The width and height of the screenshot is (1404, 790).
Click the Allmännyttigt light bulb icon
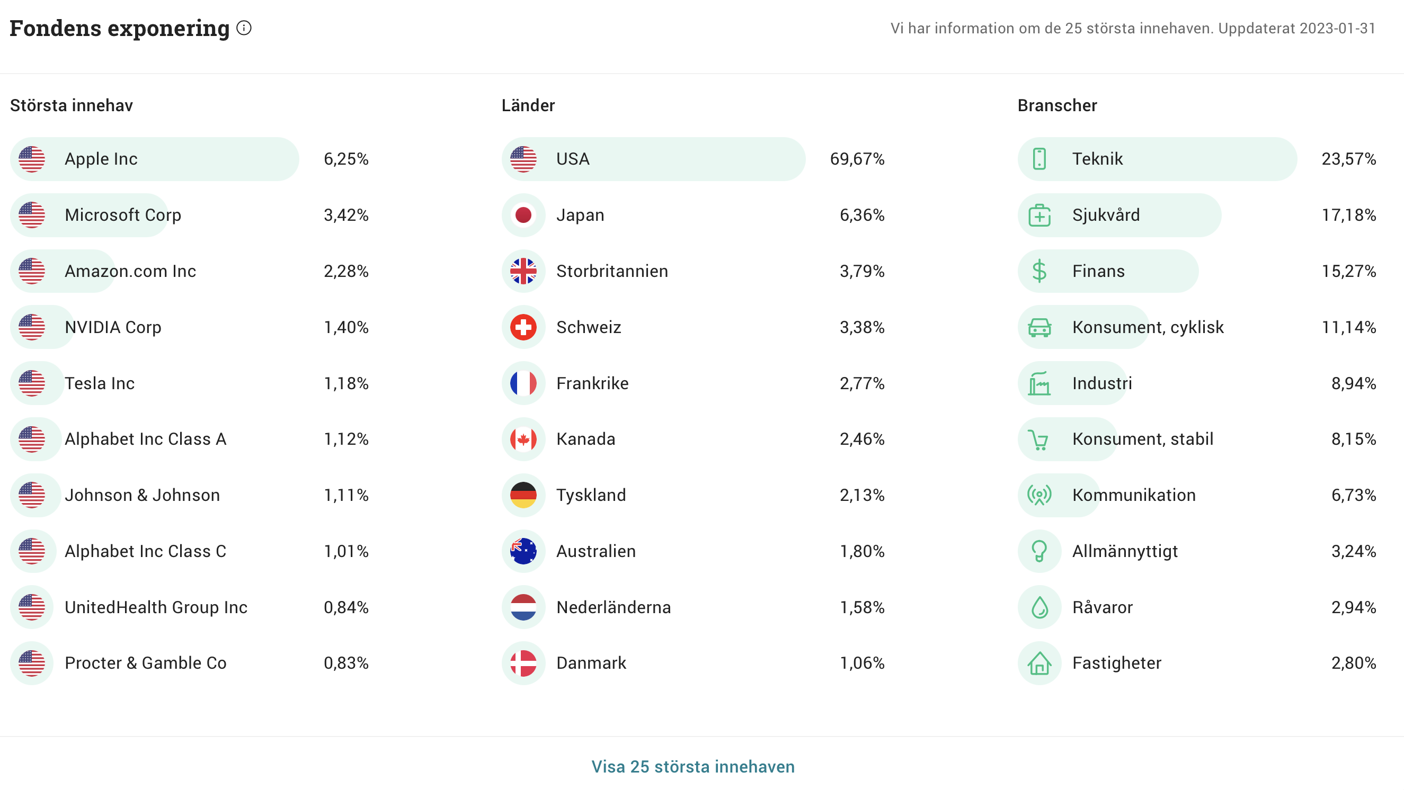[x=1039, y=551]
